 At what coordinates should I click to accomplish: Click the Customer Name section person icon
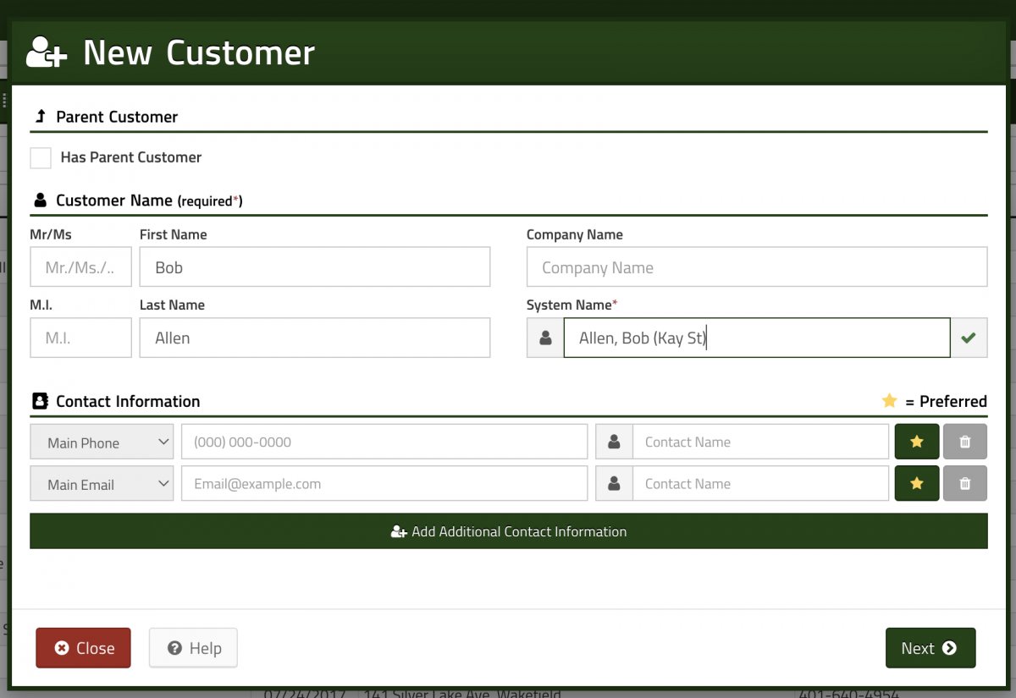tap(40, 201)
